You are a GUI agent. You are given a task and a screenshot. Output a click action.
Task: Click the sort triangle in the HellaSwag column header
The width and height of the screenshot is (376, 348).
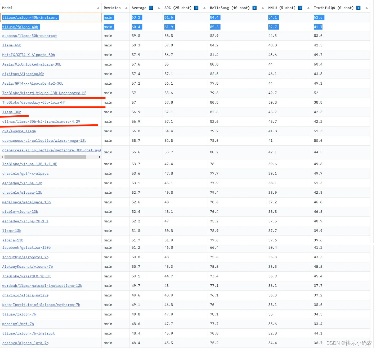pyautogui.click(x=263, y=8)
